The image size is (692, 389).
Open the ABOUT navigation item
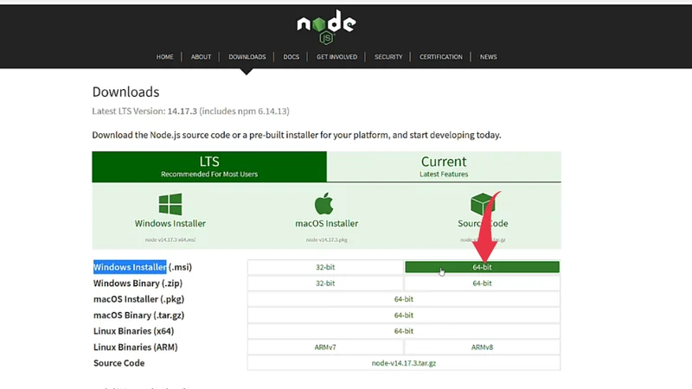(x=201, y=57)
